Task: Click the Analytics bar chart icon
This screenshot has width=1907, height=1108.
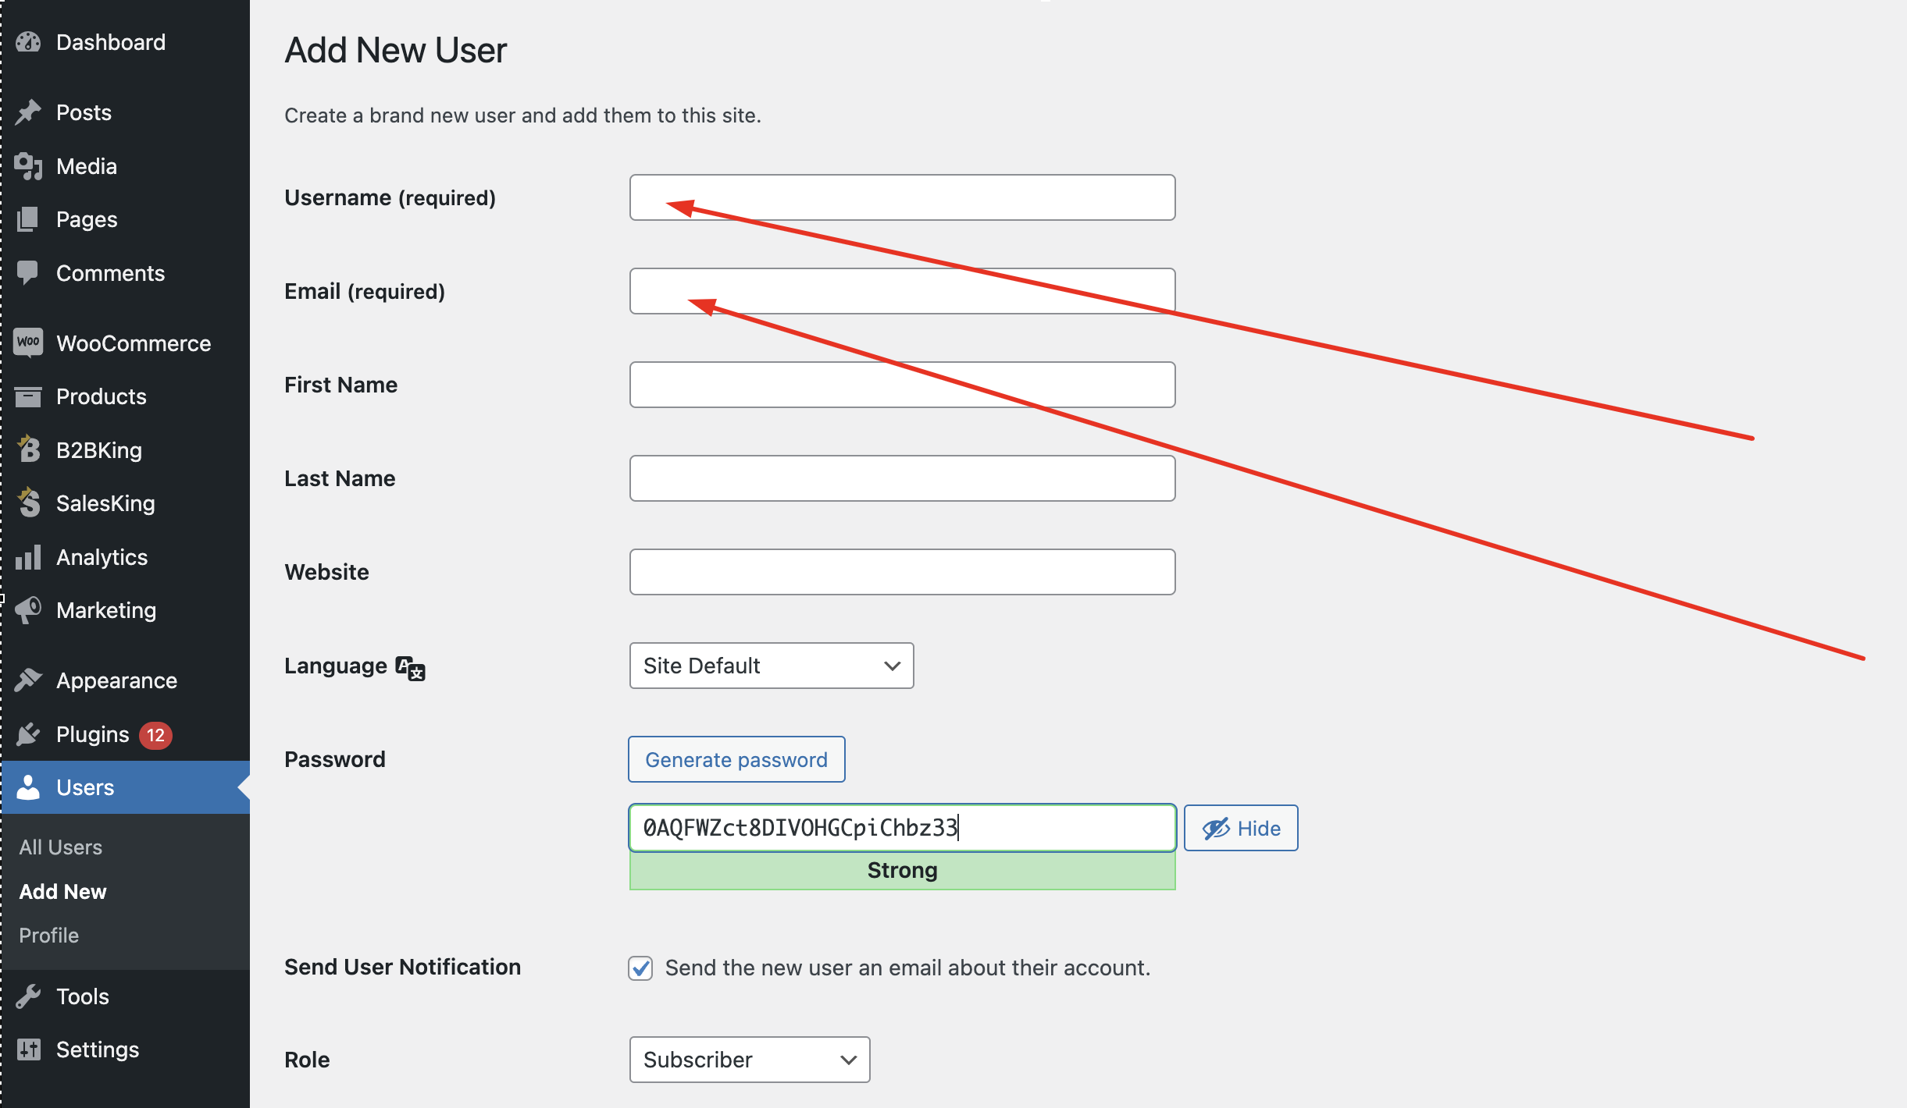Action: tap(28, 557)
